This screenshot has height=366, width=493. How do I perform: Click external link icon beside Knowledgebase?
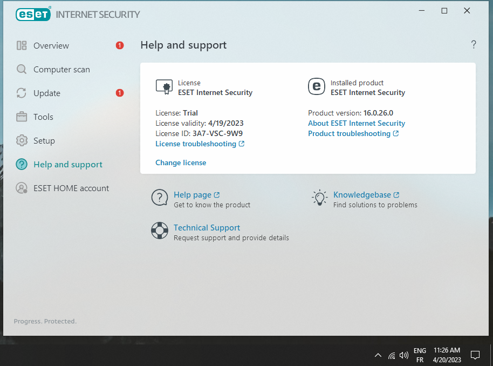coord(396,195)
